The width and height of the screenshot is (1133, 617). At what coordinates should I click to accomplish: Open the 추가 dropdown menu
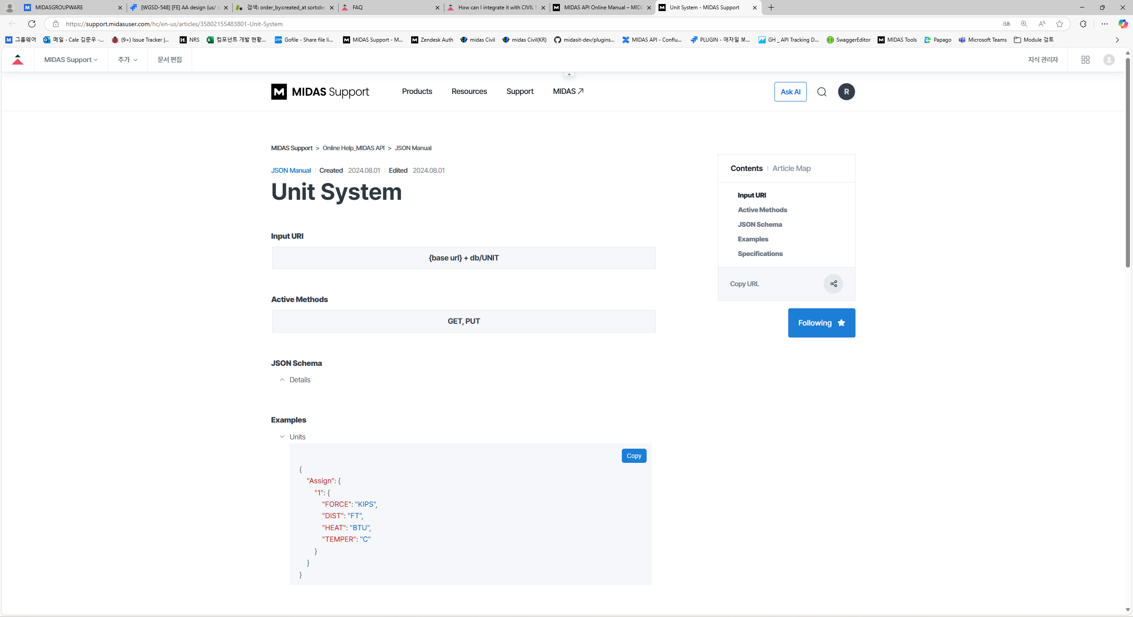click(x=127, y=60)
